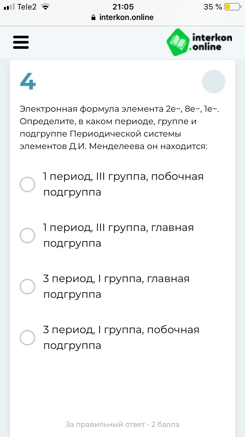The image size is (245, 437).
Task: Tap the lock icon in address bar
Action: (x=94, y=17)
